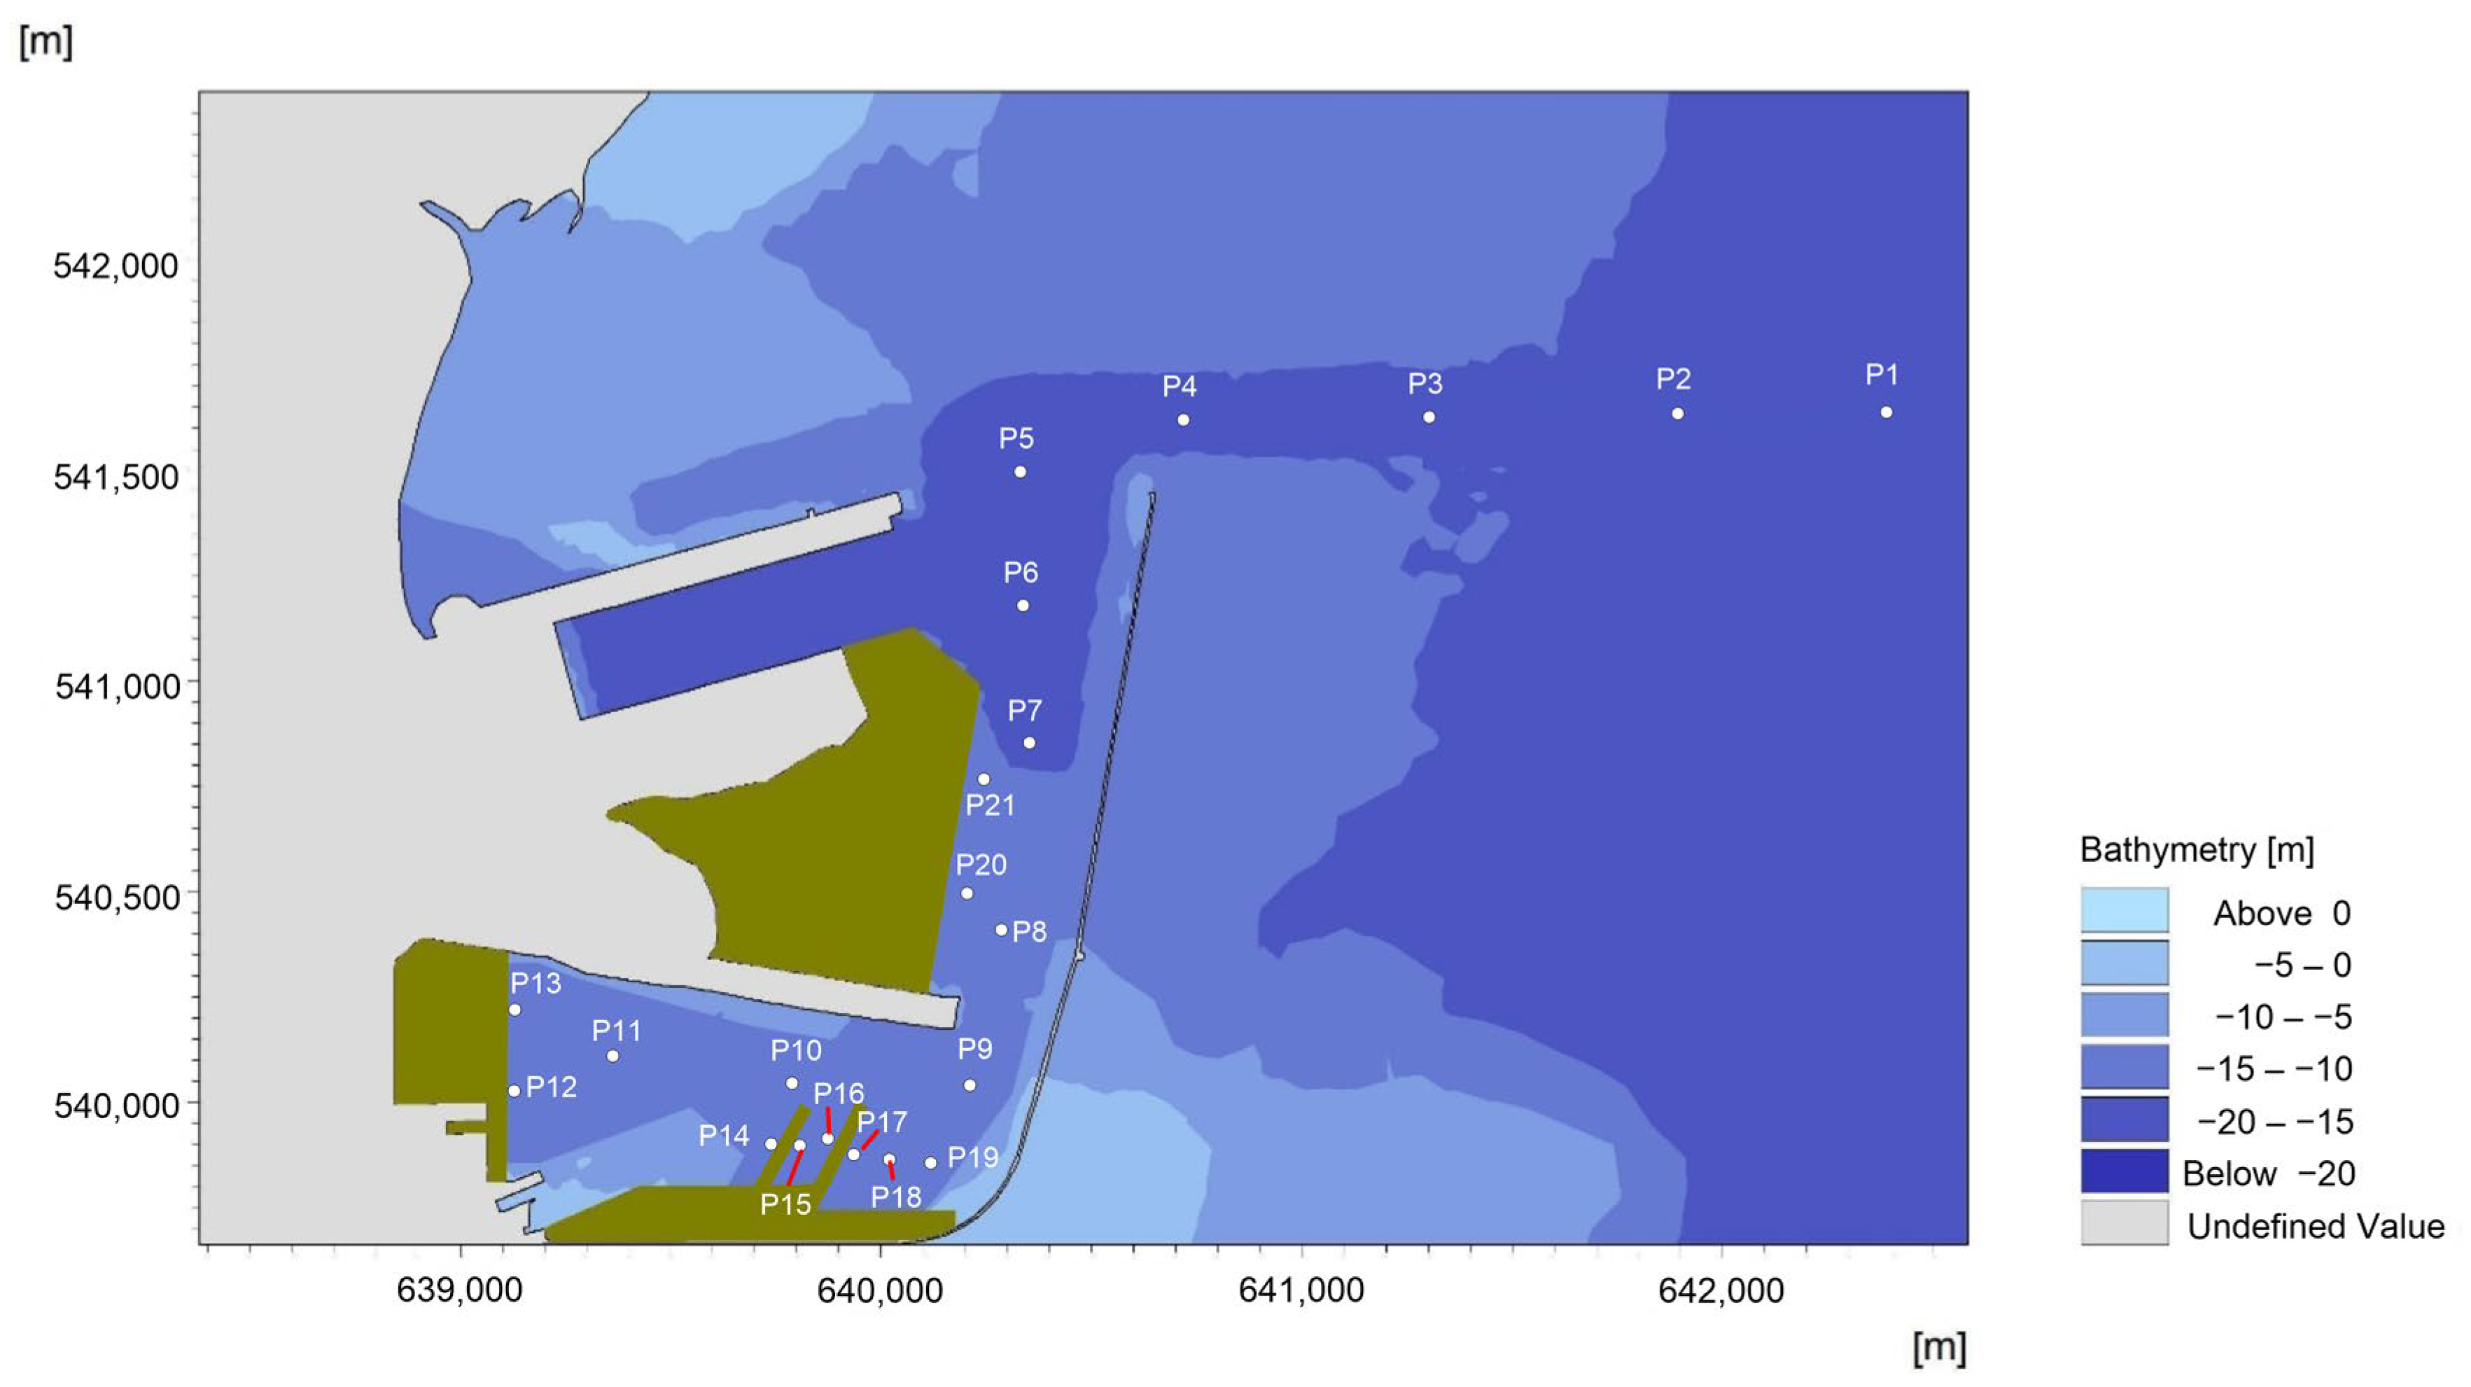Click the P16 label text
The width and height of the screenshot is (2471, 1387).
839,1094
